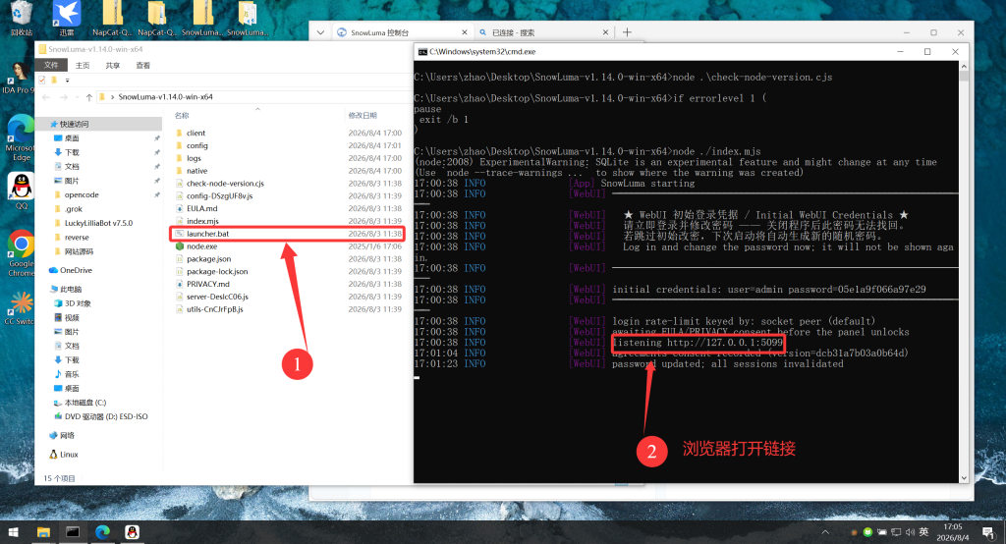Select OneDrive in navigation pane
The height and width of the screenshot is (544, 1006).
tap(76, 271)
